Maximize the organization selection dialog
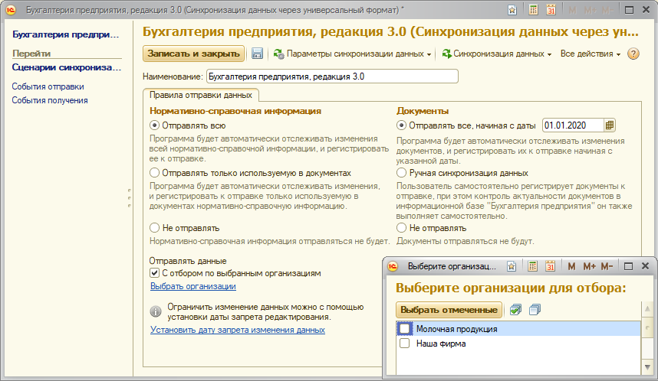 coord(628,266)
